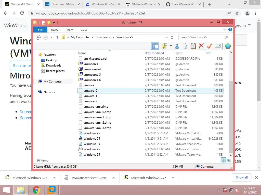This screenshot has width=261, height=195.
Task: Expand address bar history dropdown
Action: 166,37
